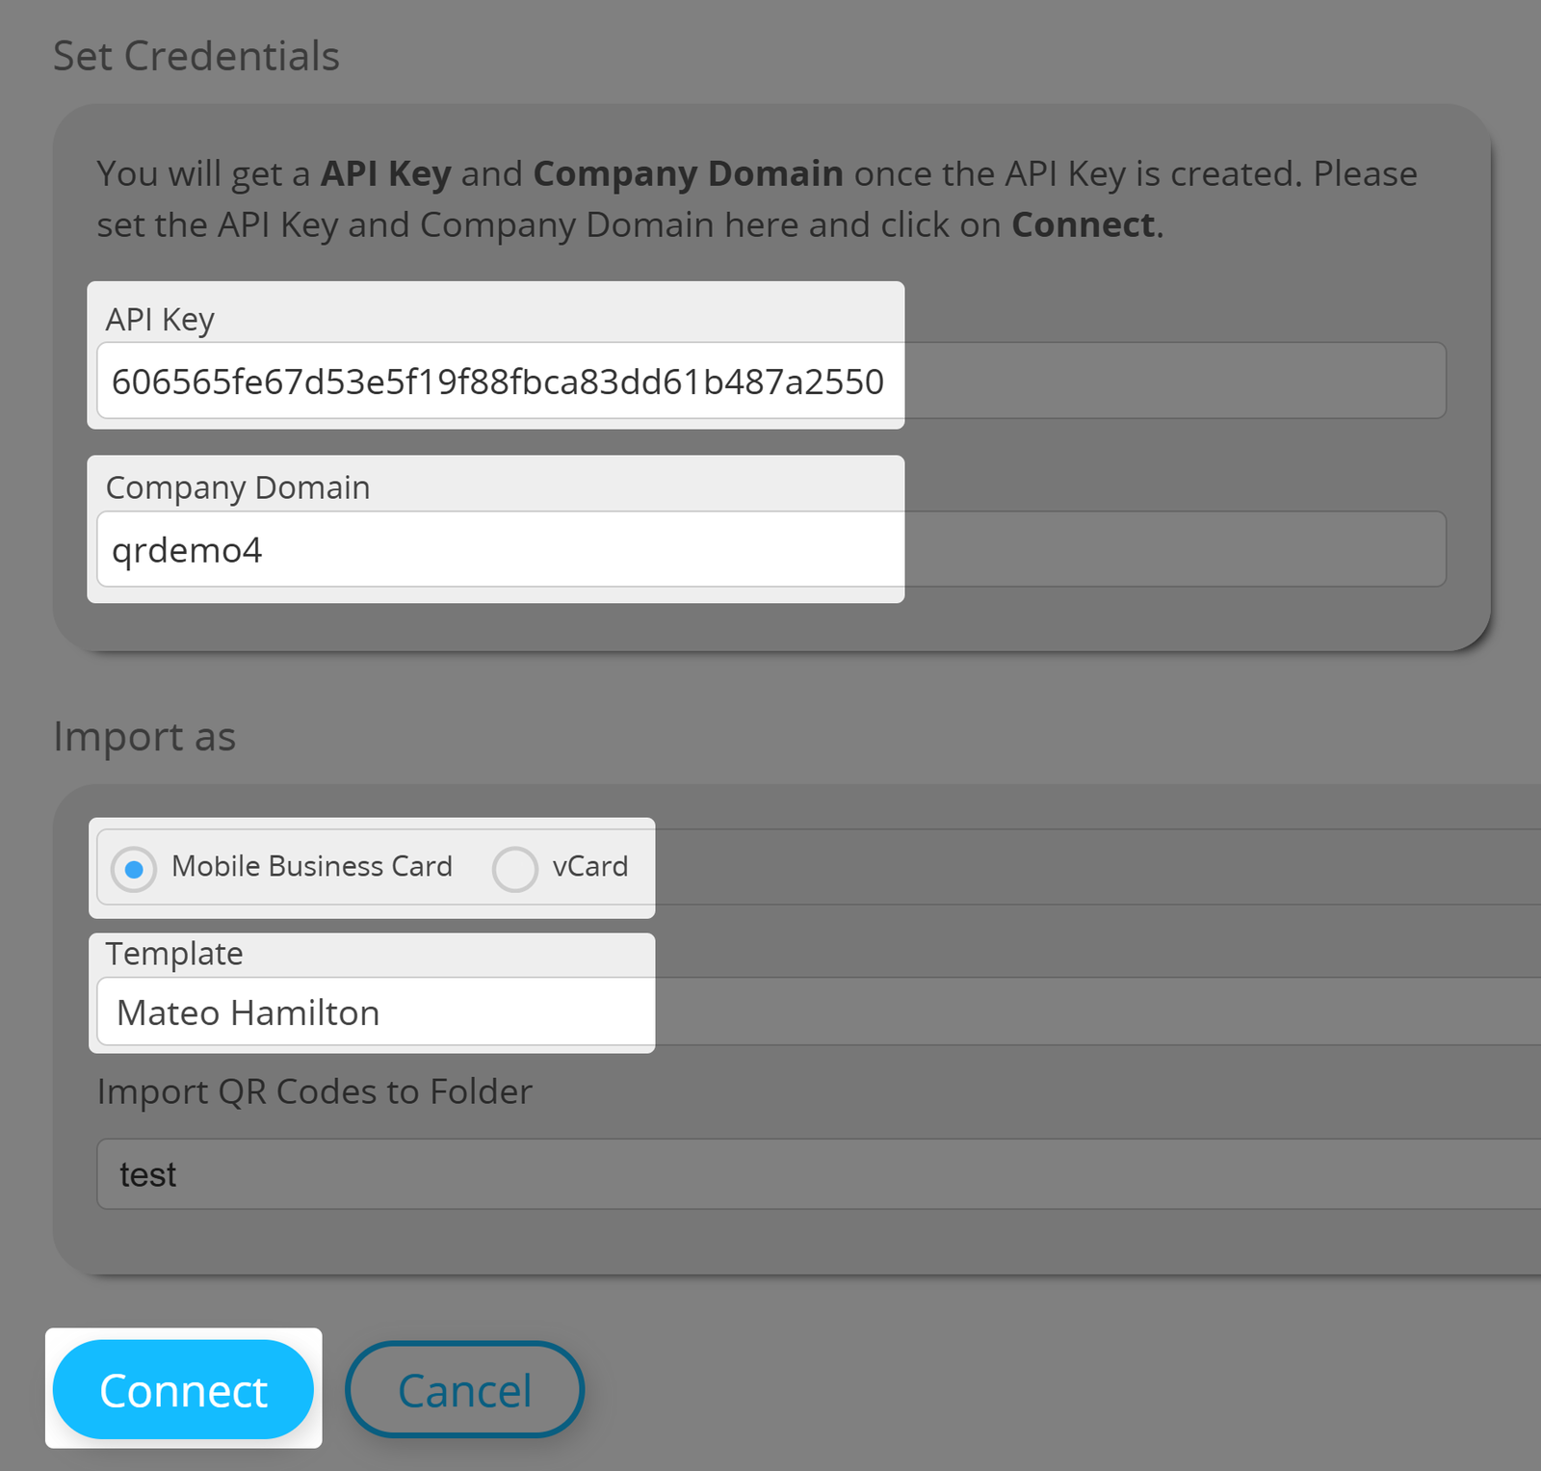Click the bold Connect word in instructions

click(1083, 224)
